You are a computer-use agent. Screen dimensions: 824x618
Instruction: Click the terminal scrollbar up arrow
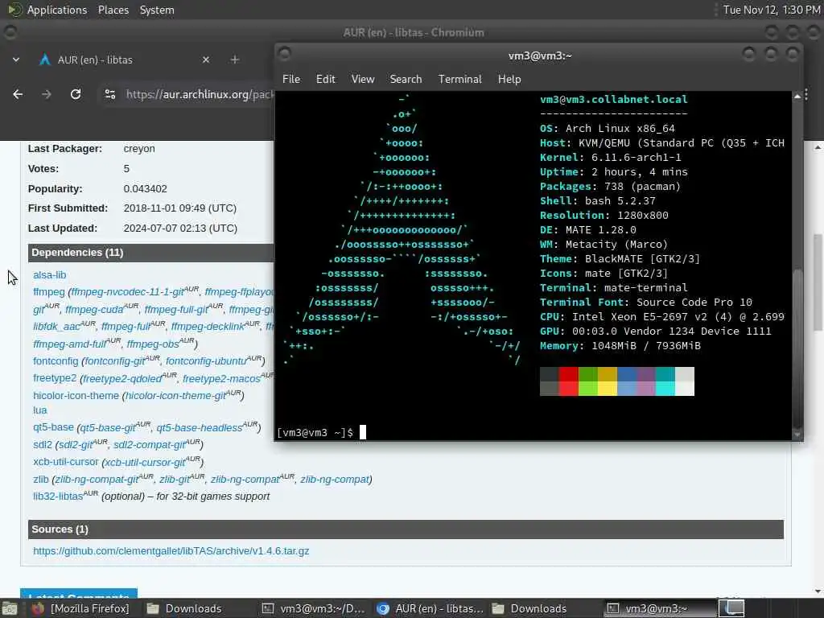pyautogui.click(x=797, y=97)
